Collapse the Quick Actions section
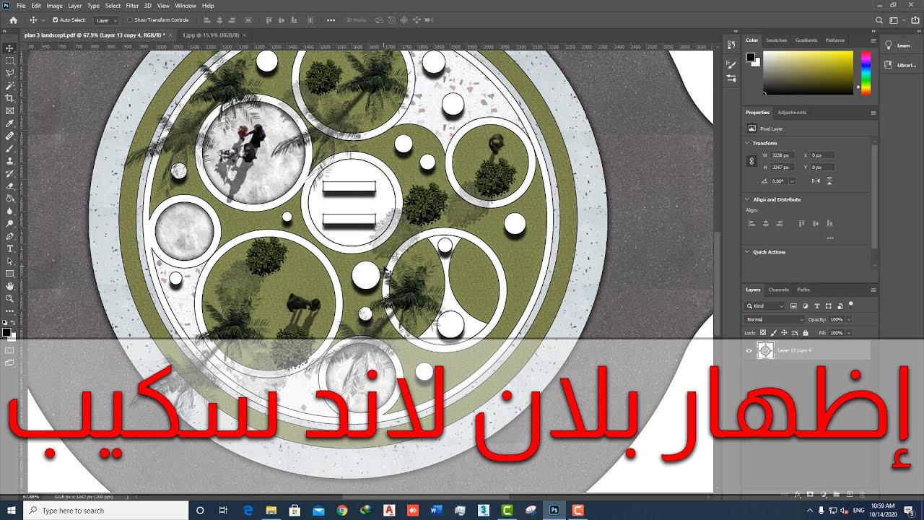924x520 pixels. pos(748,252)
